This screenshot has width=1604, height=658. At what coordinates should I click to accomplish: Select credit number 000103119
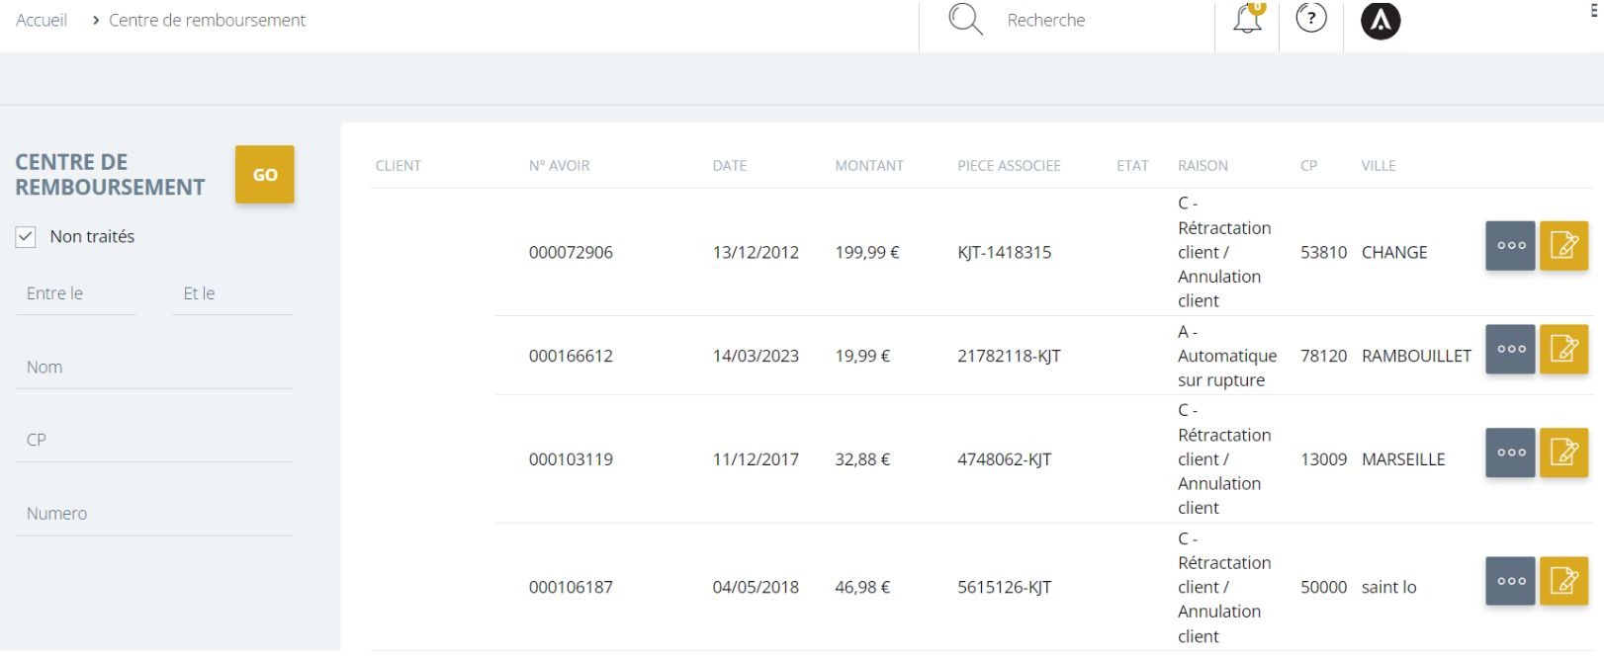pos(571,460)
